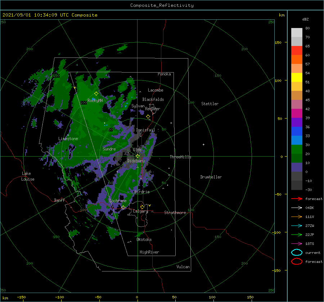Click the white plus marker below Stettler
Image resolution: width=324 pixels, height=302 pixels.
(x=203, y=144)
